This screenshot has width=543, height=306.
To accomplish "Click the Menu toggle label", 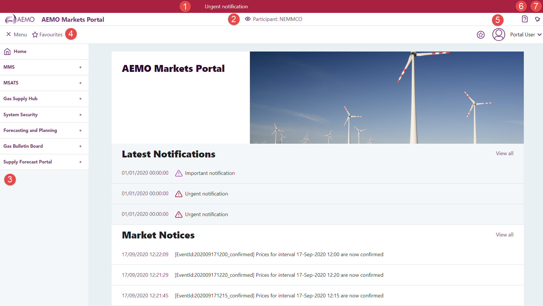I will point(20,35).
